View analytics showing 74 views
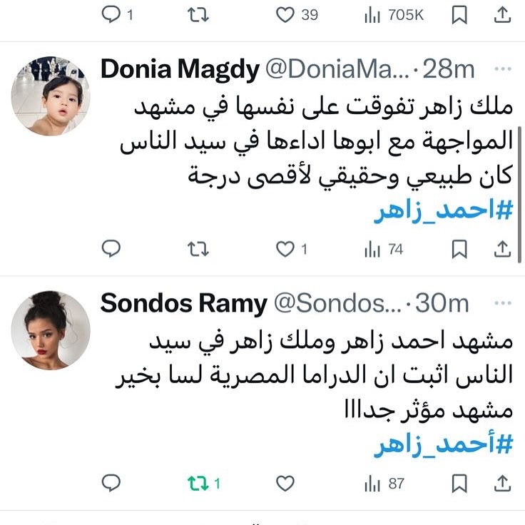Image resolution: width=525 pixels, height=525 pixels. (384, 250)
